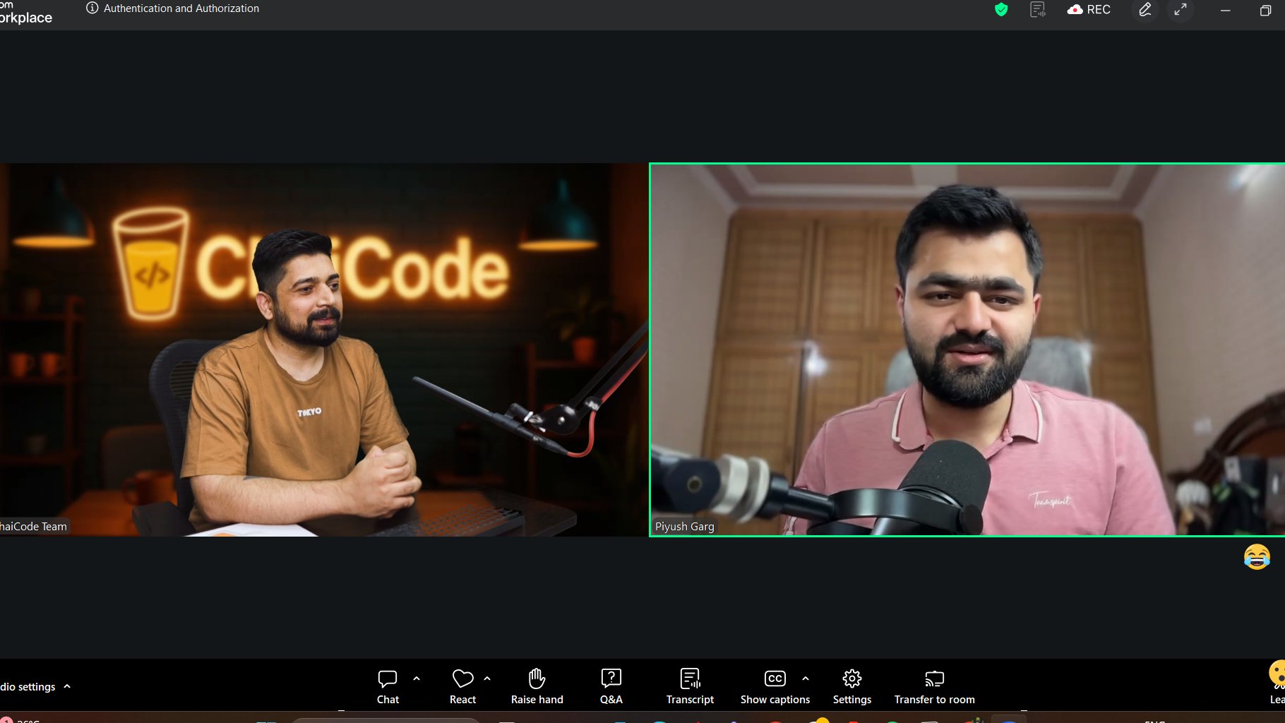The height and width of the screenshot is (723, 1285).
Task: Open the meeting notes icon beside REC
Action: tap(1037, 9)
